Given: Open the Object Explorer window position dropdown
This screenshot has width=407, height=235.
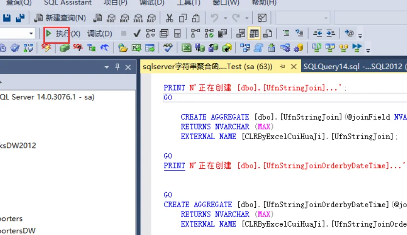Looking at the screenshot, I should pos(106,67).
